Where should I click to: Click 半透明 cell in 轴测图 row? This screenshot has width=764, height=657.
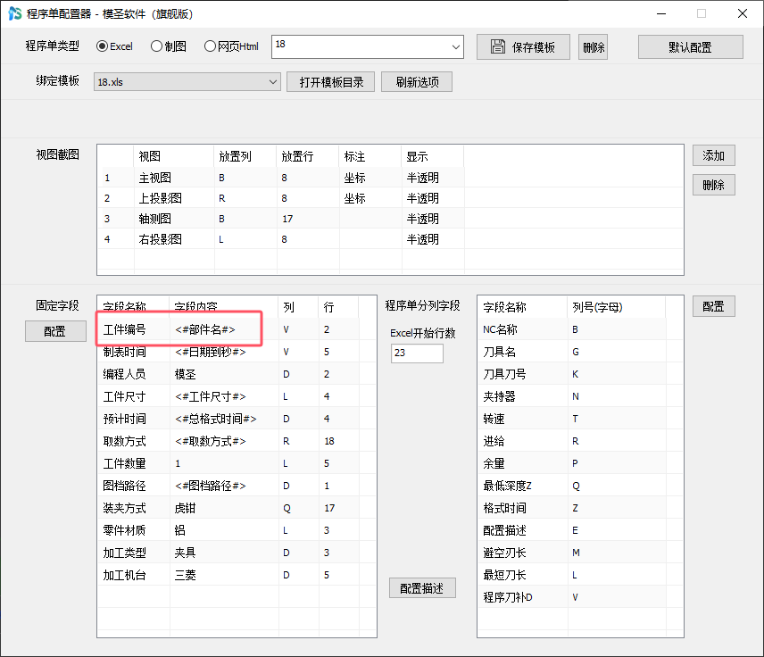pos(433,219)
